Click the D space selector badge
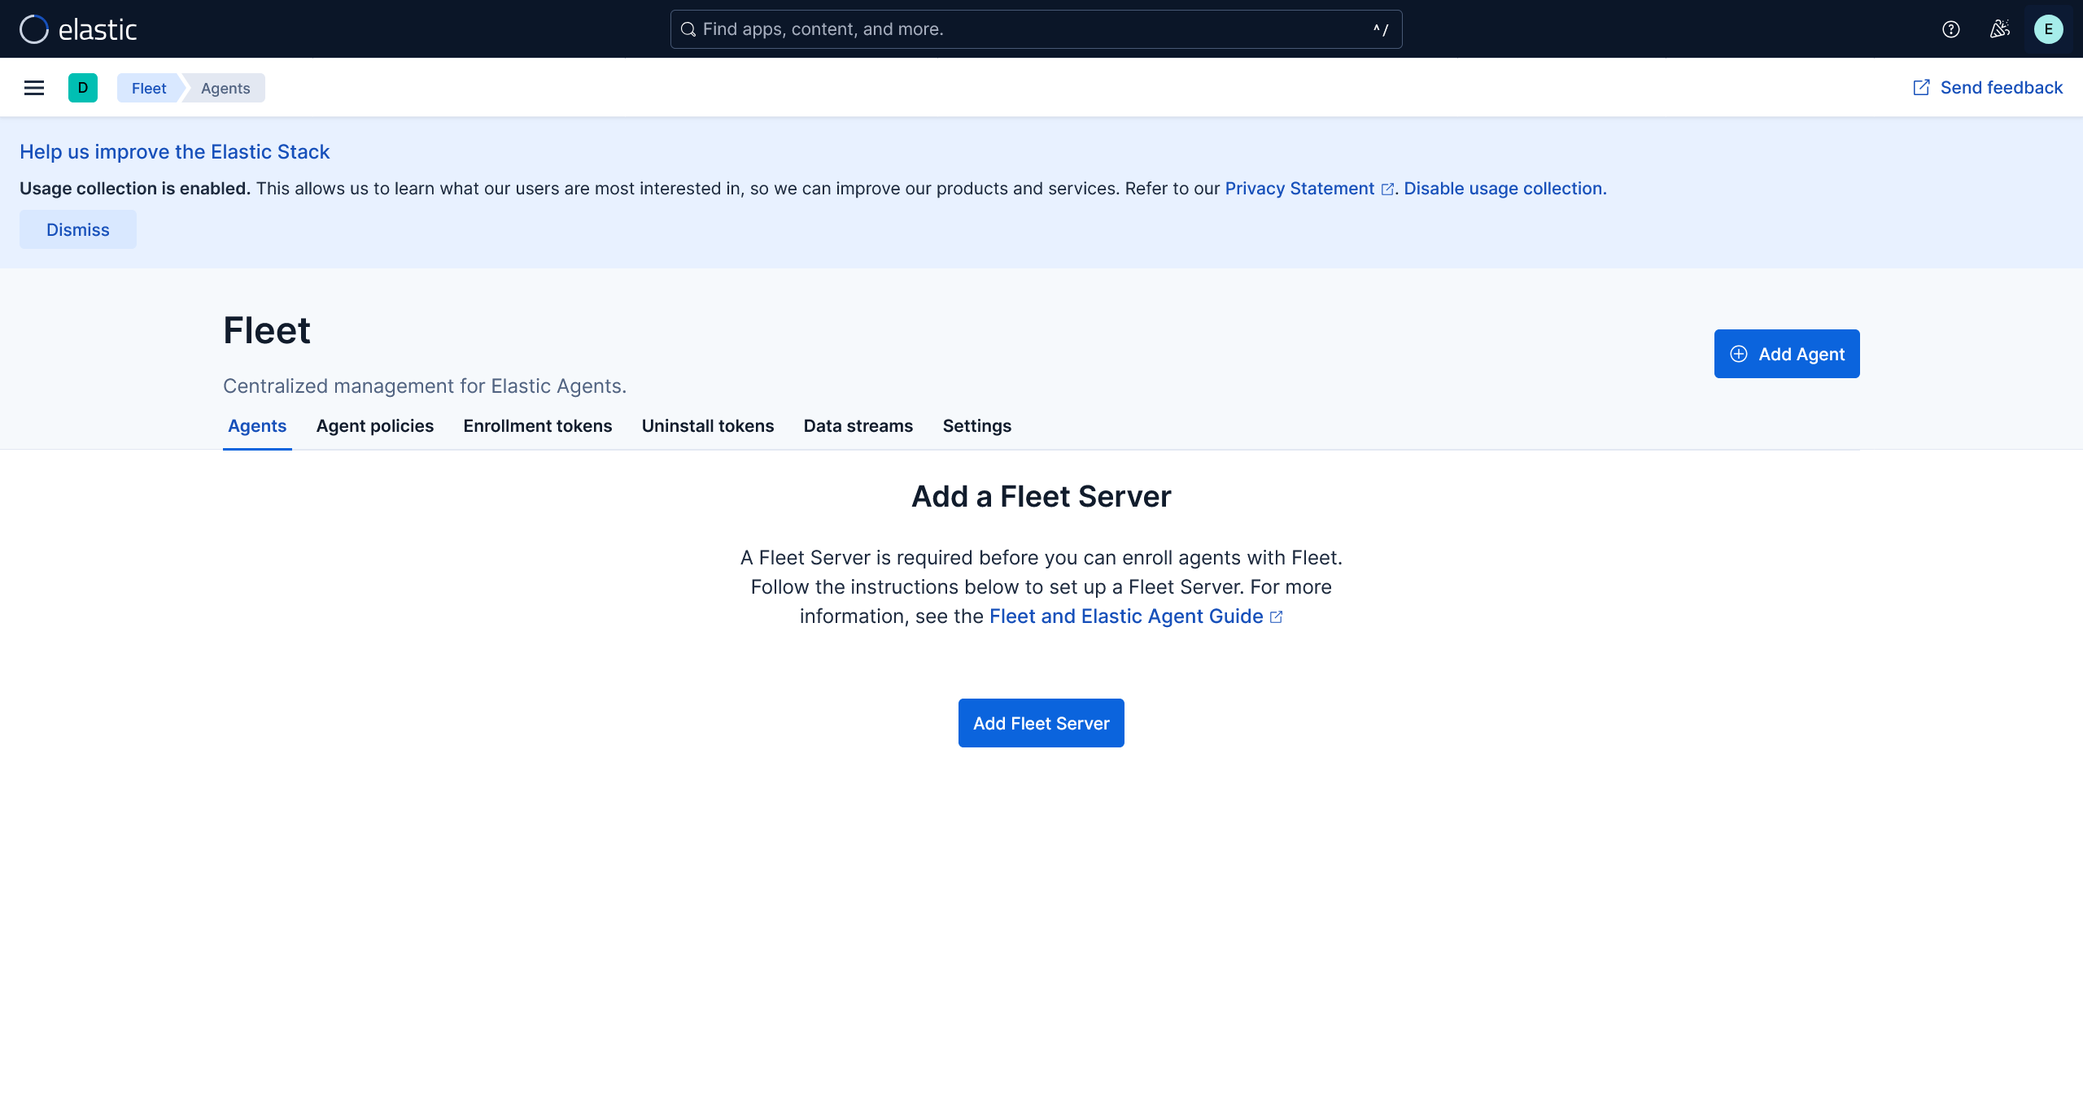Viewport: 2083px width, 1115px height. (83, 88)
